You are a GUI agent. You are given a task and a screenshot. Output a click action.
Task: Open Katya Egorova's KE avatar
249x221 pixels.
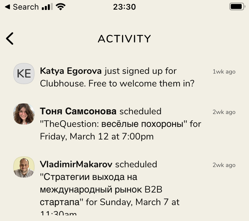point(24,74)
